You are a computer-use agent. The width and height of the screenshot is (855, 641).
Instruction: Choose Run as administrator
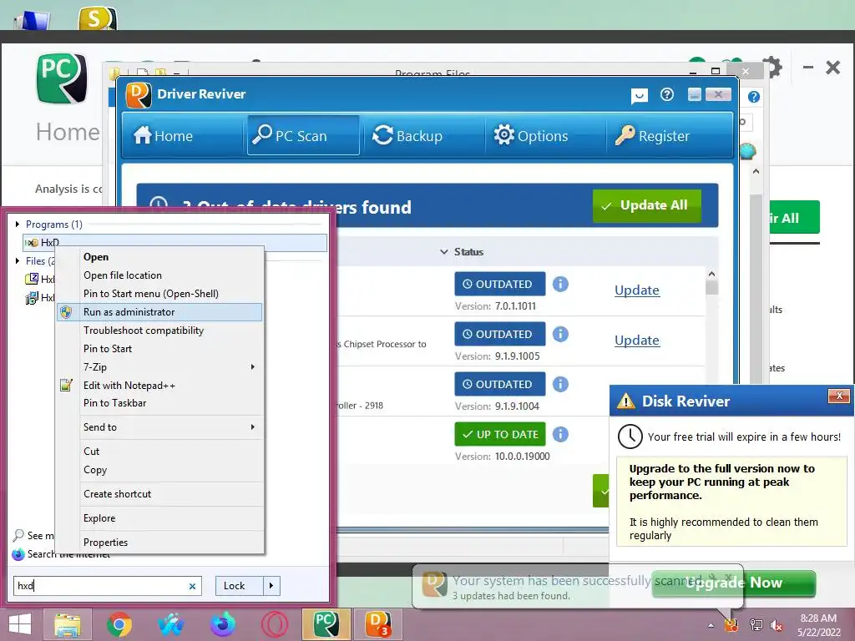click(159, 312)
